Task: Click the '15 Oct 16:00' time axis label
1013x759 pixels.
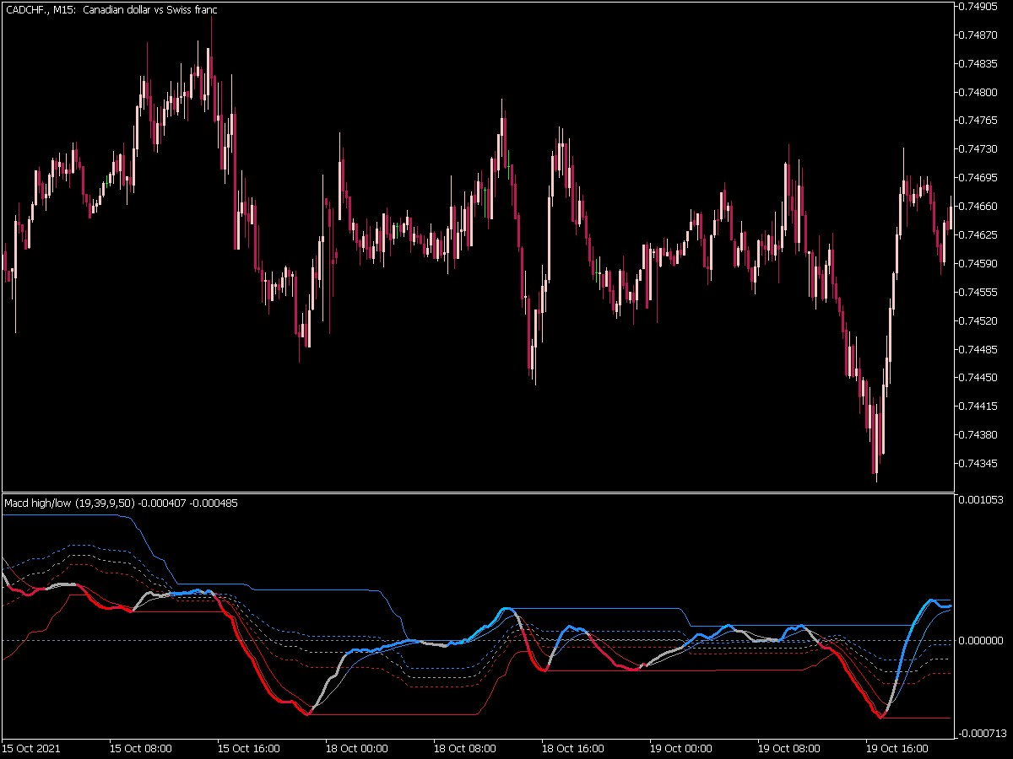Action: pyautogui.click(x=249, y=749)
